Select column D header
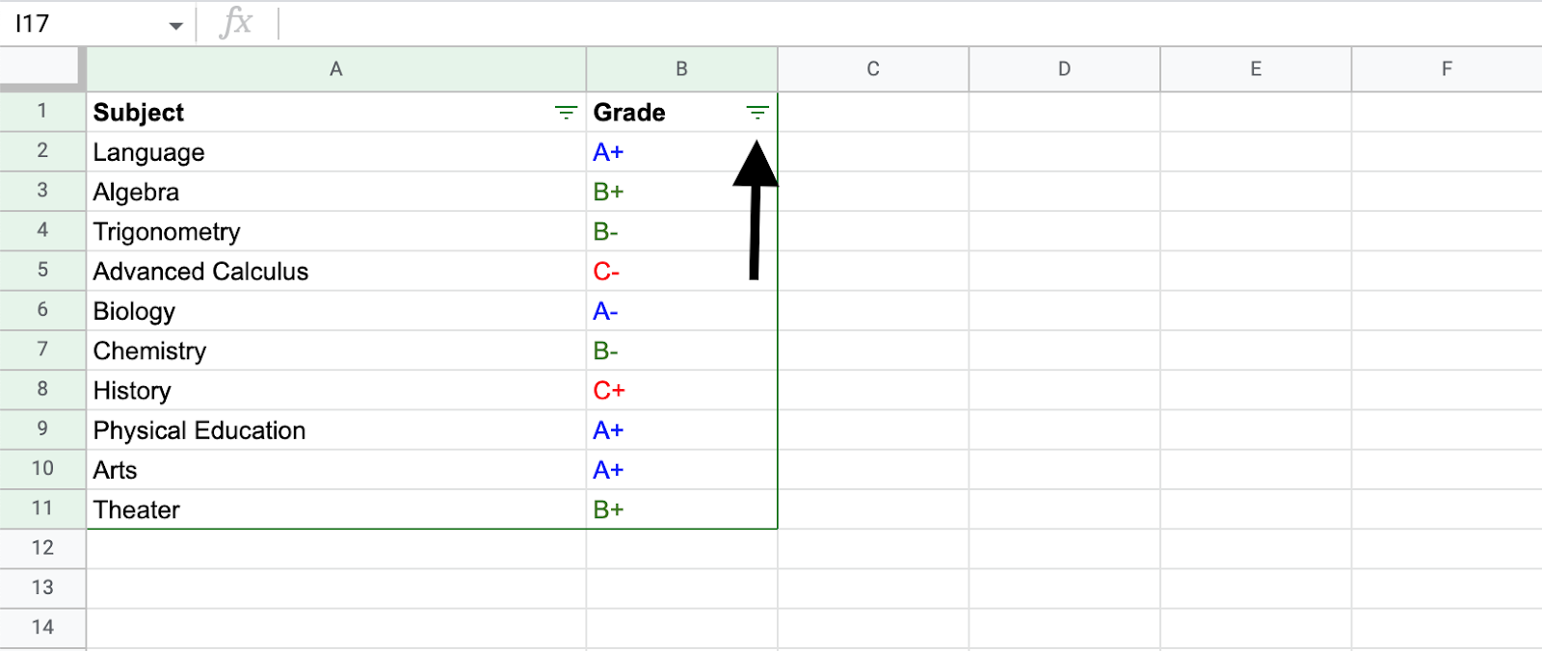The height and width of the screenshot is (651, 1542). [1064, 69]
